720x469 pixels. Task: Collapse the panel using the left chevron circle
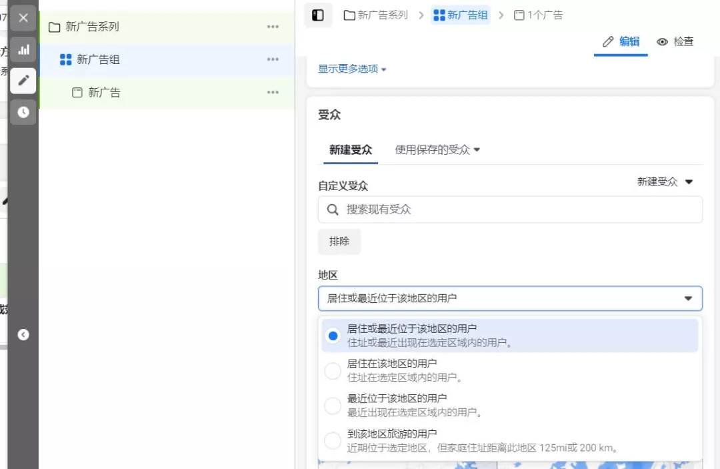coord(24,335)
